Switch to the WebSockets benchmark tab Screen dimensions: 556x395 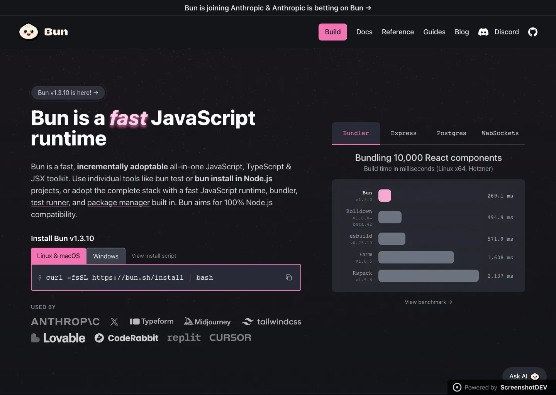tap(500, 133)
